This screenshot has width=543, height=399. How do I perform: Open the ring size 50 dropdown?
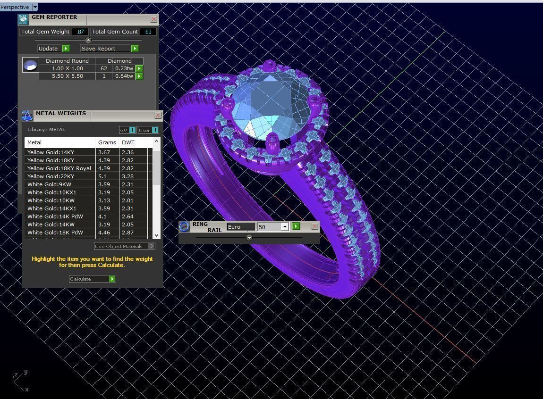[284, 227]
